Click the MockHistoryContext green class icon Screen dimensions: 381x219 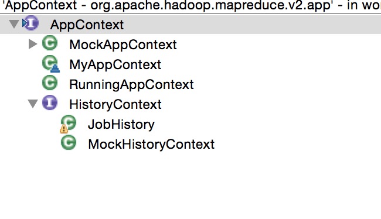pos(69,142)
